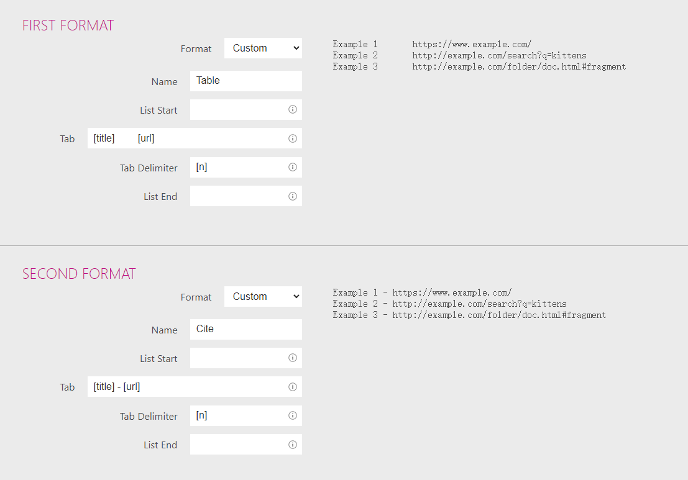Focus the Name field containing Table
This screenshot has width=688, height=480.
245,81
